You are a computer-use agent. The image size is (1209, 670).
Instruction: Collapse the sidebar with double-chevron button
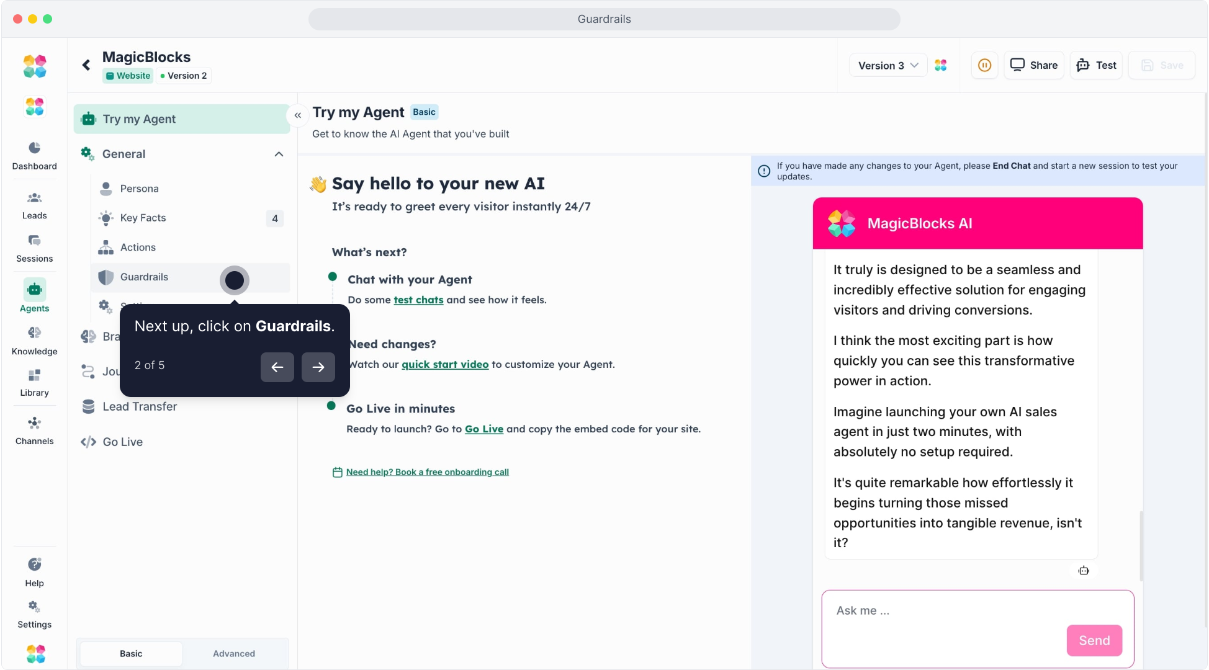(298, 115)
